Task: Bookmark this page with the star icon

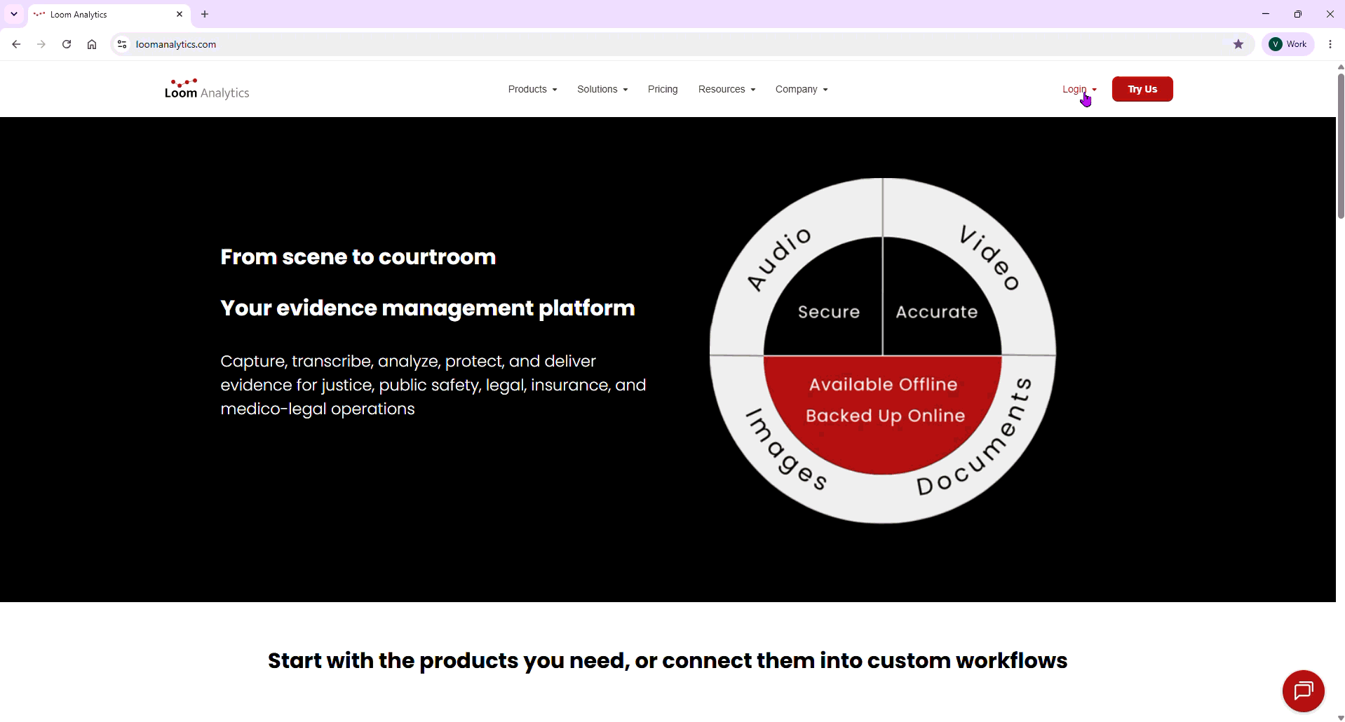Action: coord(1238,44)
